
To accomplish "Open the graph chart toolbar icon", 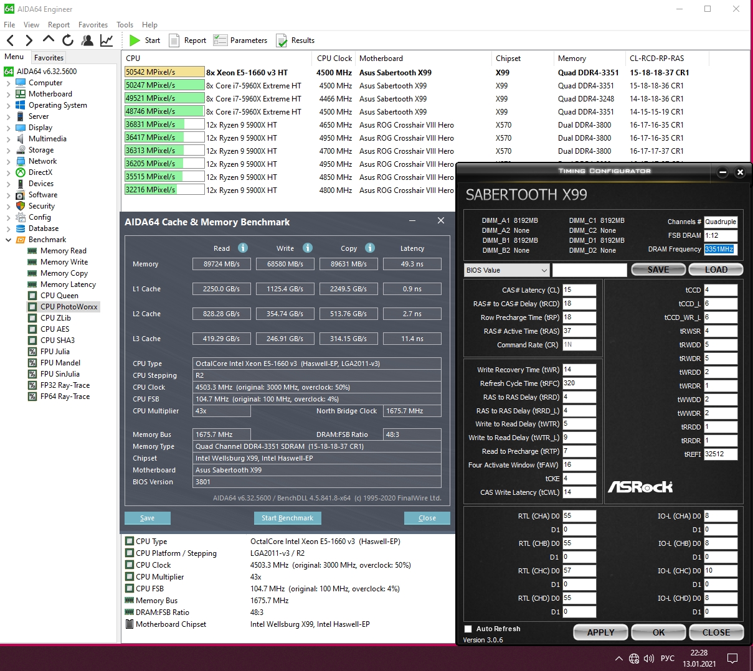I will point(107,40).
